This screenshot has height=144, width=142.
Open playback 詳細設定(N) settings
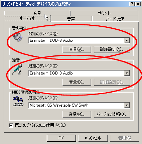(x=112, y=49)
